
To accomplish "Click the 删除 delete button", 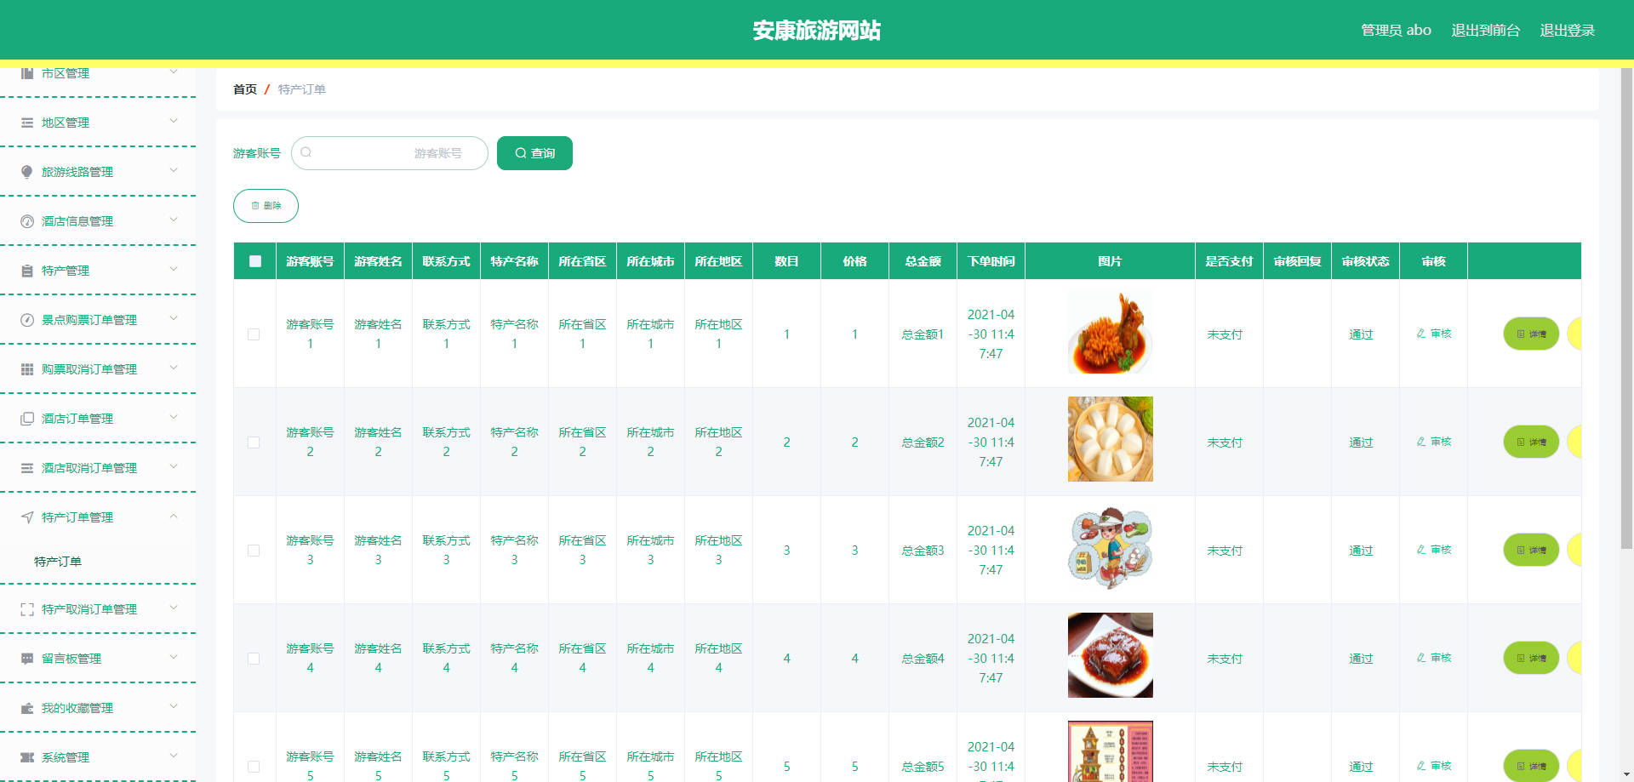I will [266, 206].
